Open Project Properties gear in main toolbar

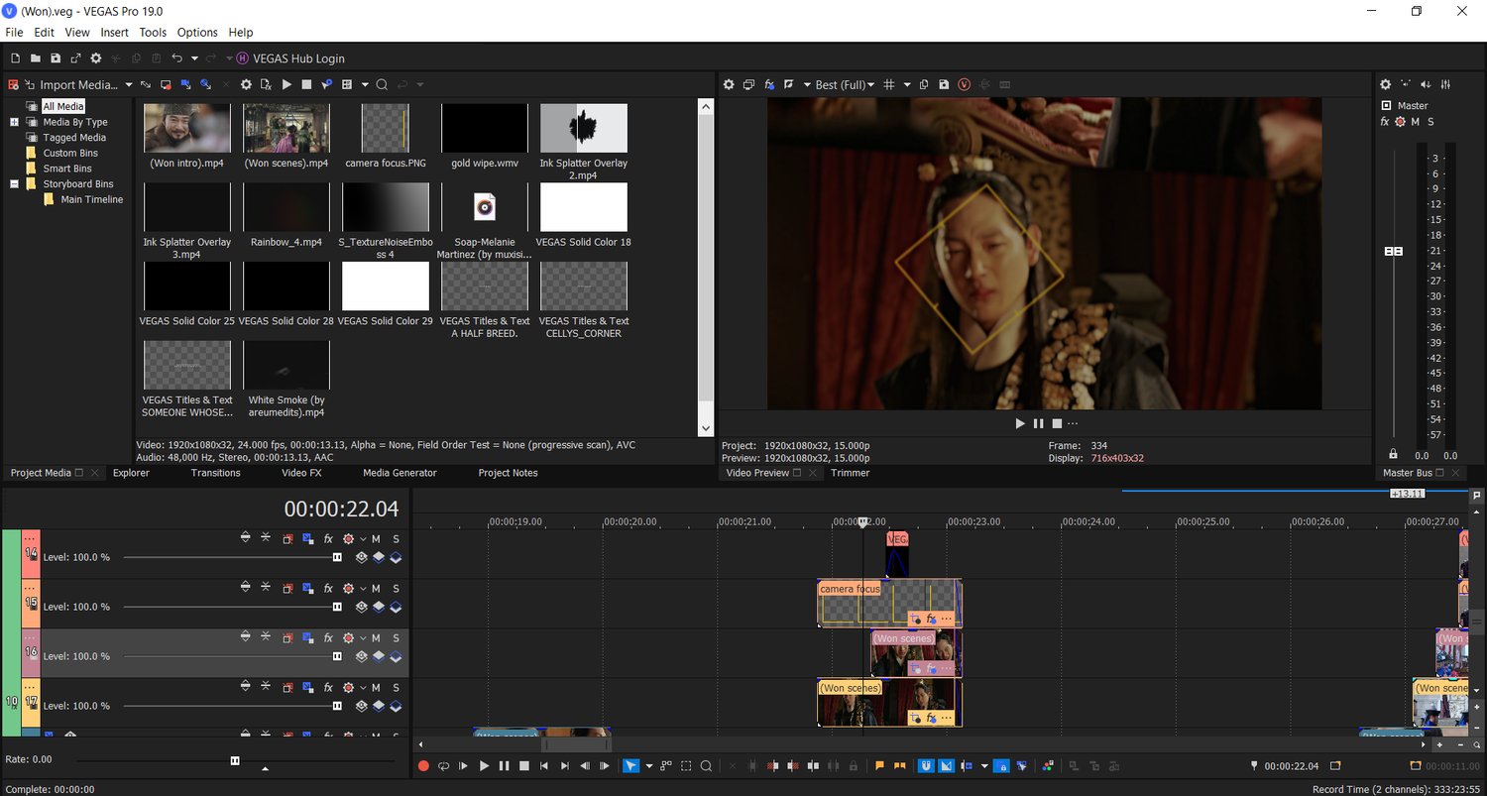coord(96,58)
